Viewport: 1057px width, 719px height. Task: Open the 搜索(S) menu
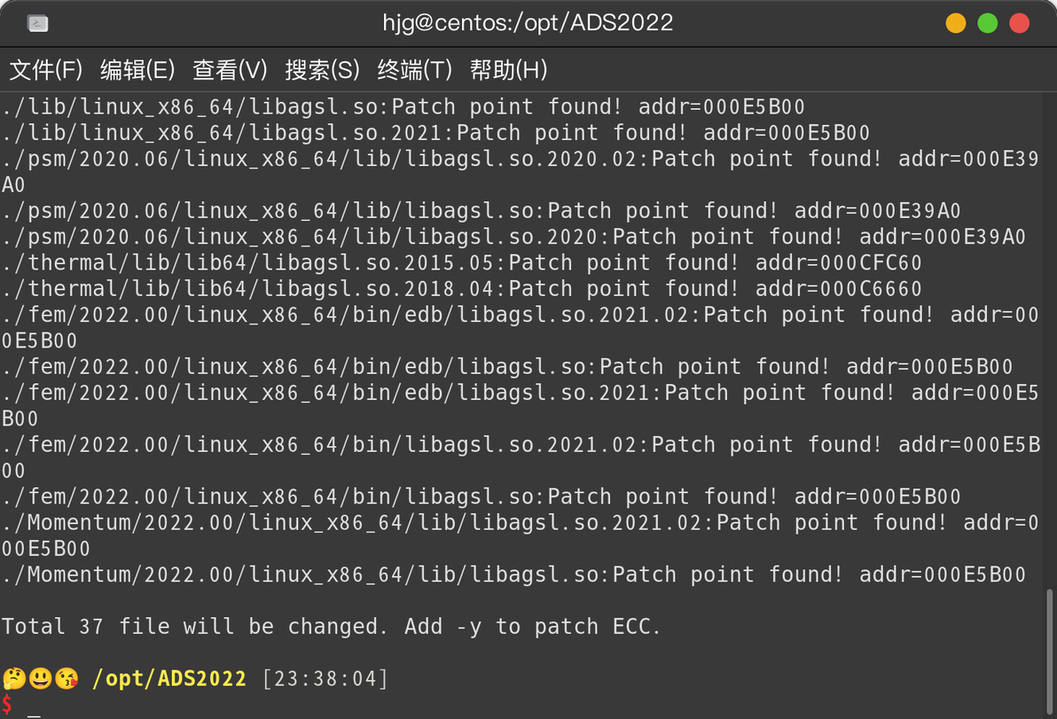[x=322, y=69]
